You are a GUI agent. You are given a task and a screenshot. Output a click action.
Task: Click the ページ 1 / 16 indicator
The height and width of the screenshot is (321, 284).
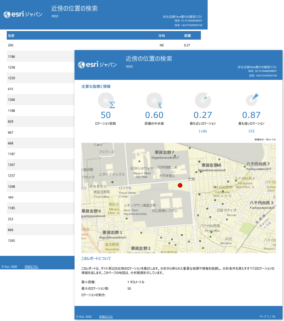click(x=267, y=316)
